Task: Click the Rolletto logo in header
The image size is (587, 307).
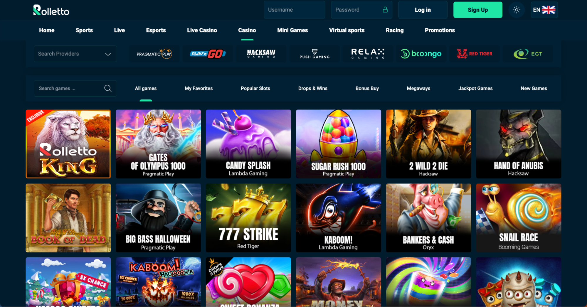Action: [51, 10]
